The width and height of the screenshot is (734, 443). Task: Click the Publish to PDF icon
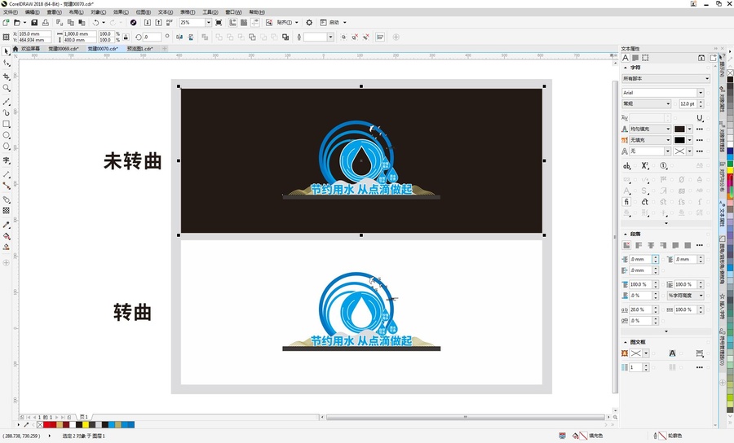(170, 23)
